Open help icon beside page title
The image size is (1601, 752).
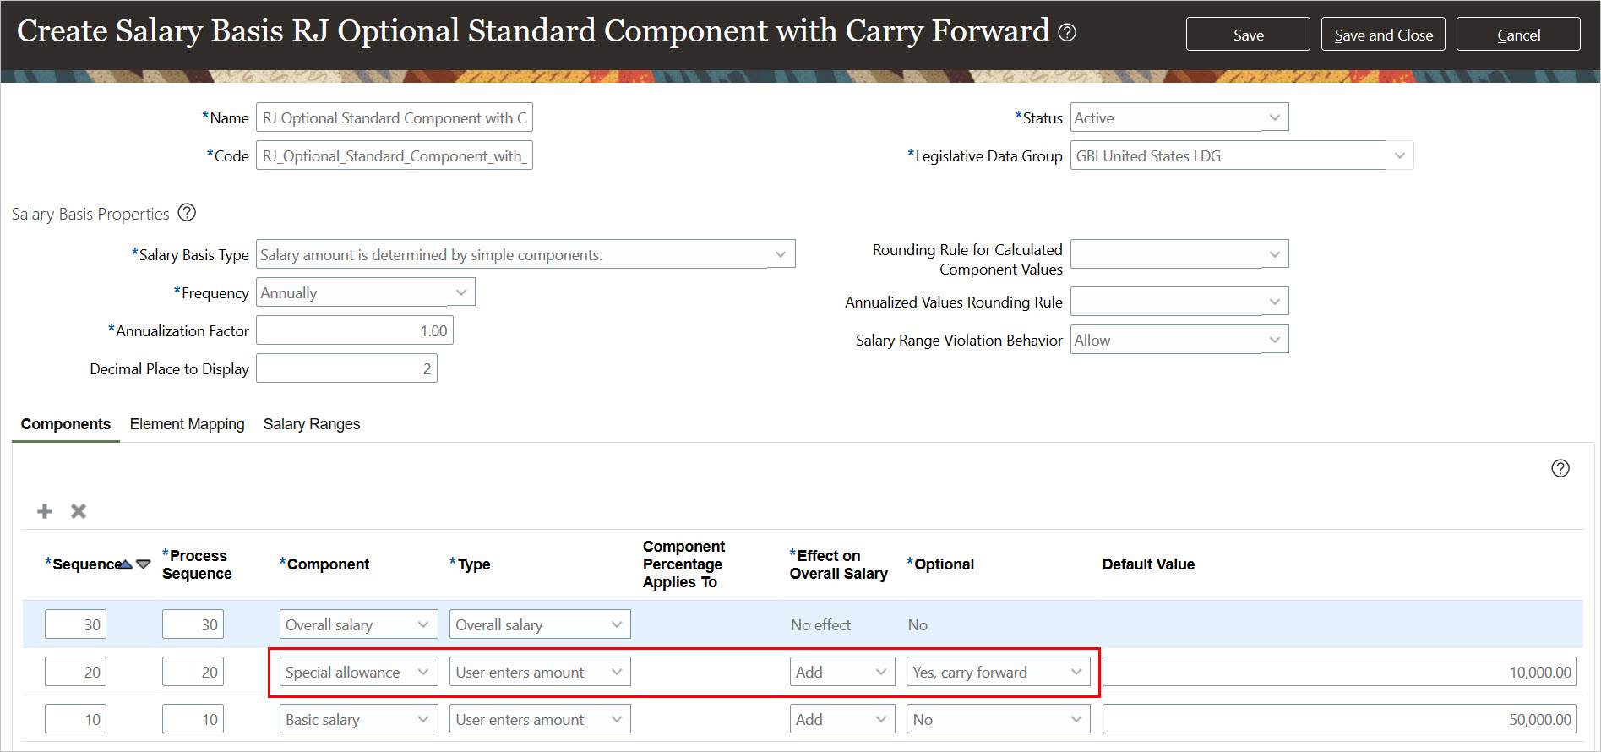coord(1067,32)
